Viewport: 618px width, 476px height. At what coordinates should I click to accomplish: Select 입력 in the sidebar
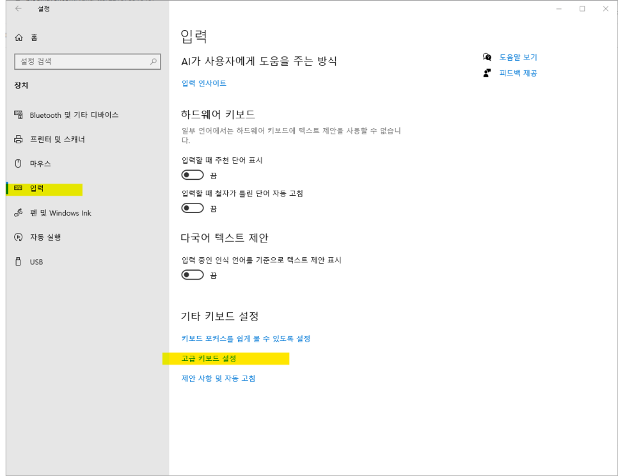(x=36, y=188)
